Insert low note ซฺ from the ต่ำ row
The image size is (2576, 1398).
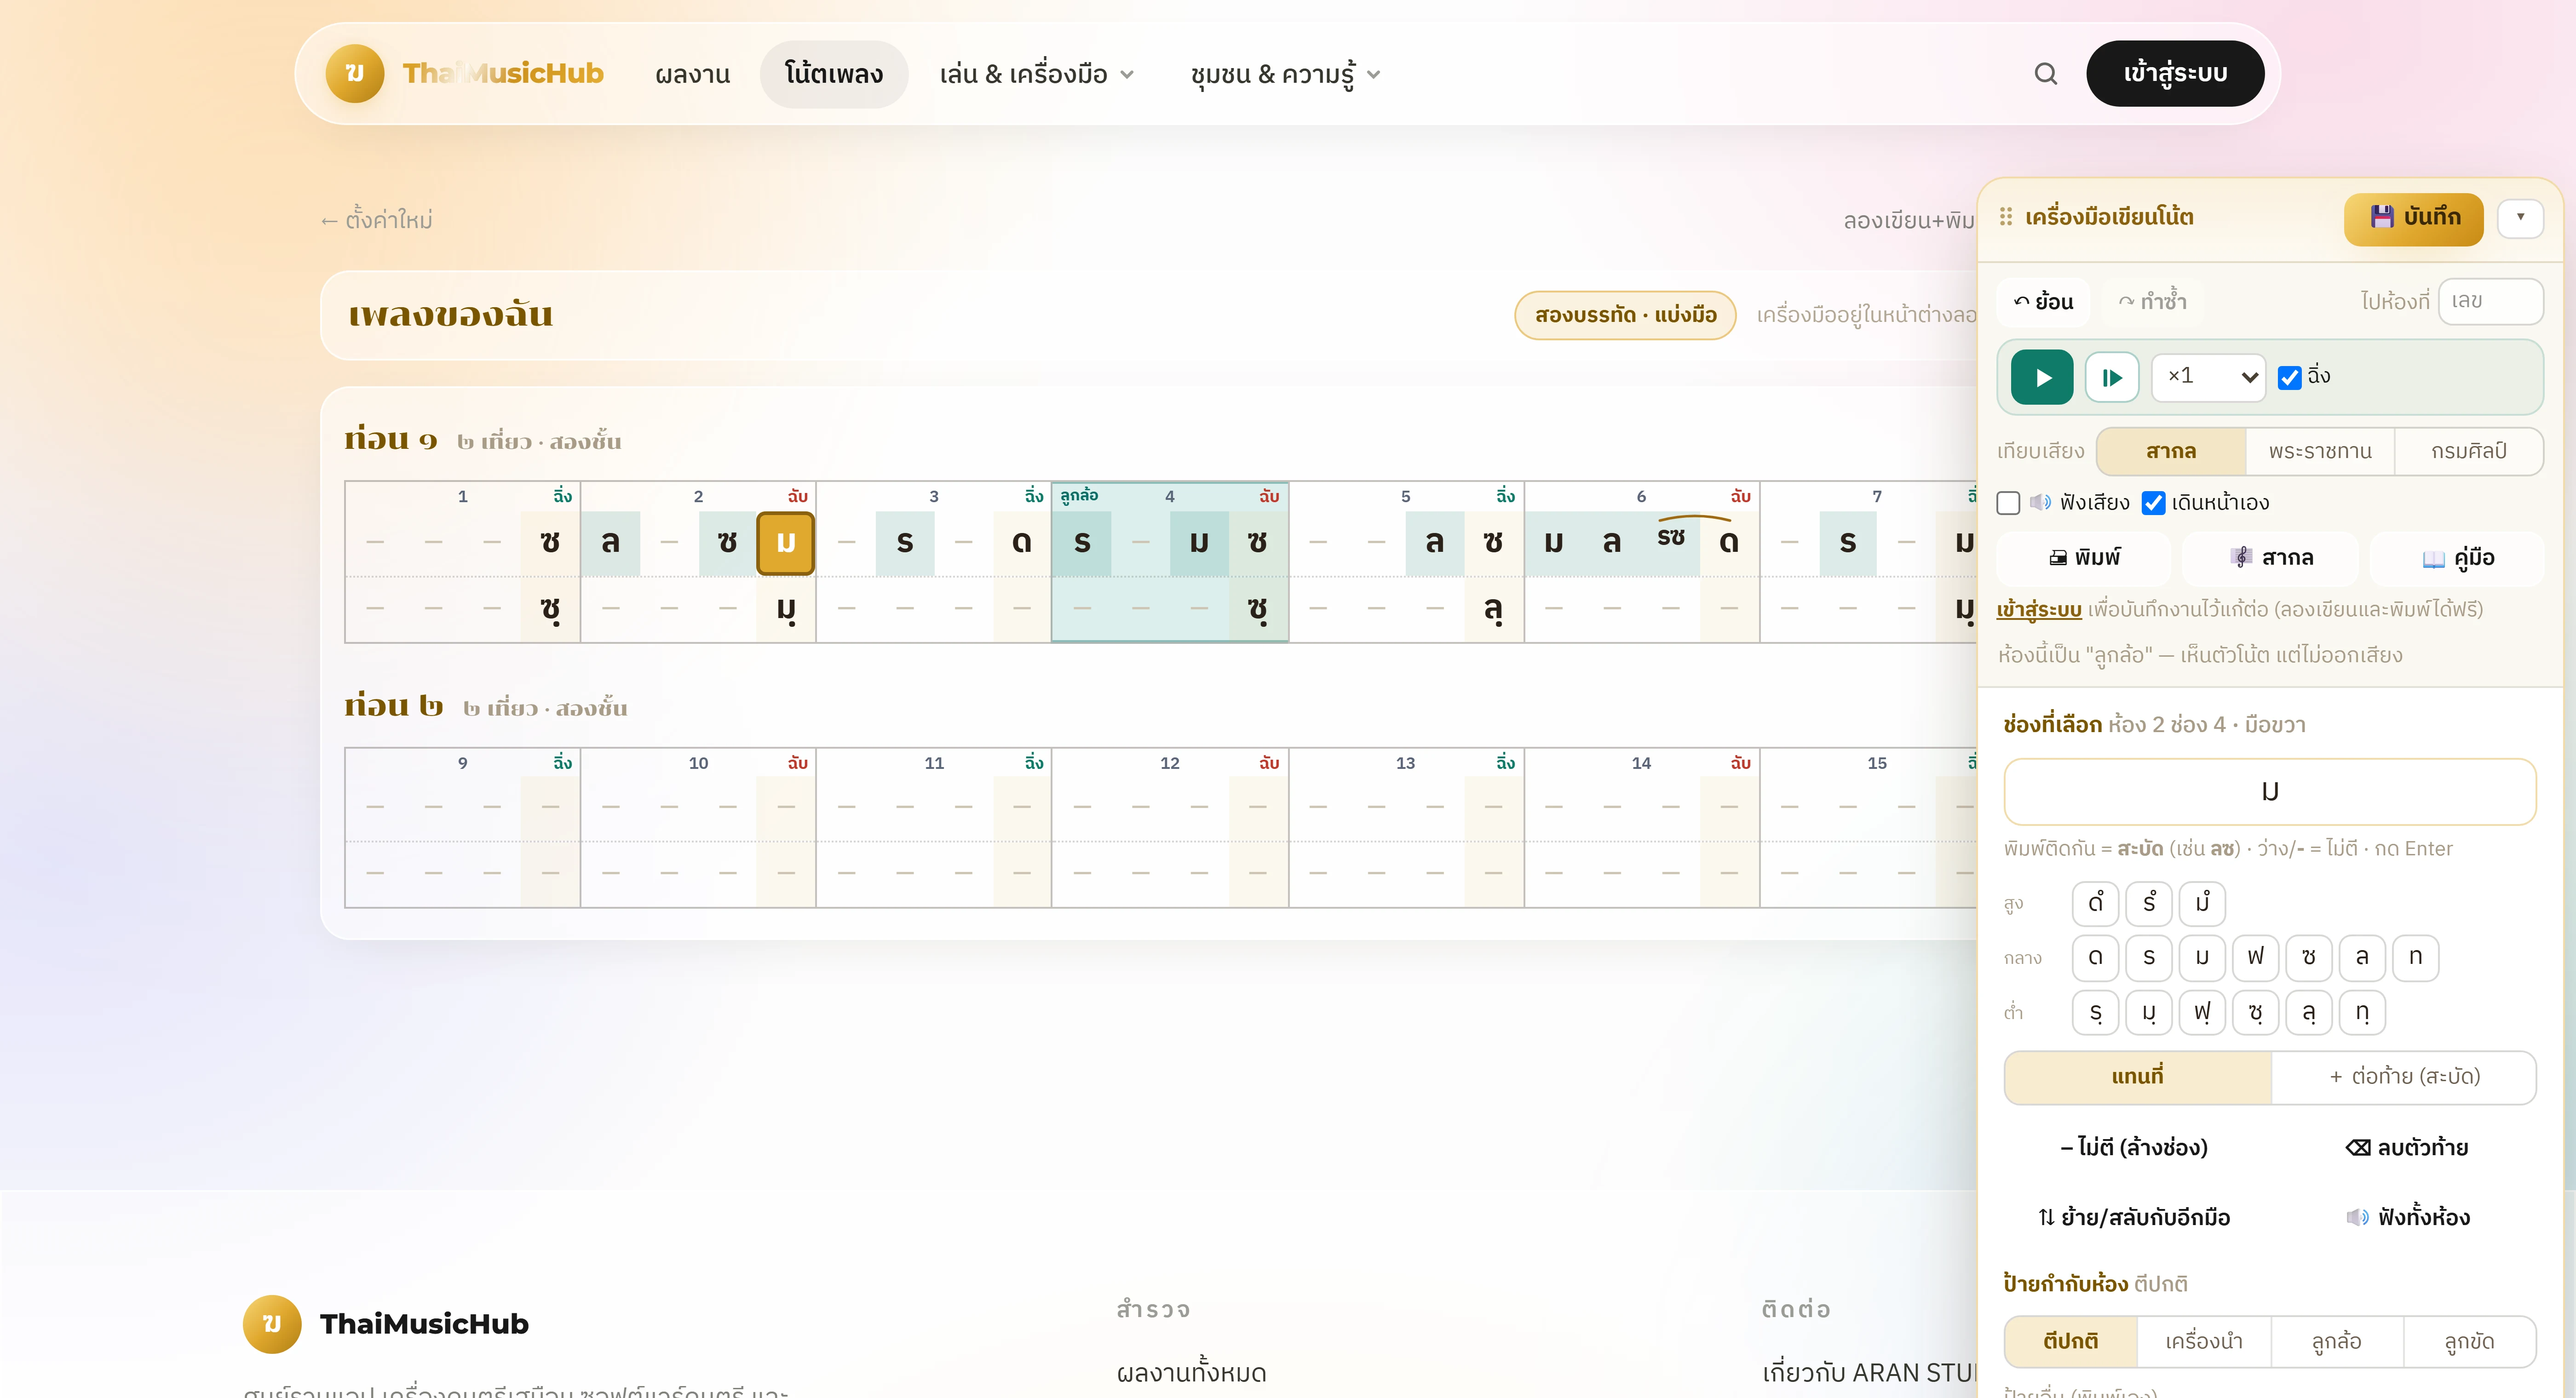point(2255,1012)
